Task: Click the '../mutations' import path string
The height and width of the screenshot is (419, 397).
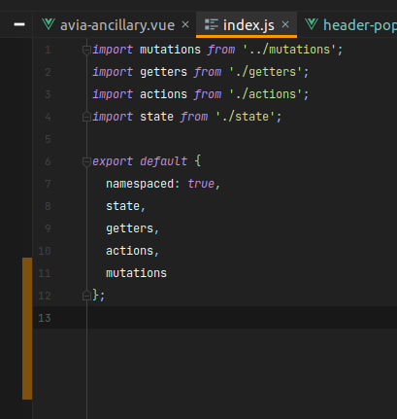Action: [x=289, y=50]
